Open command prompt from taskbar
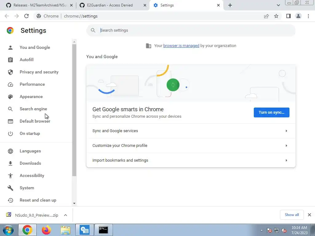 click(x=103, y=230)
